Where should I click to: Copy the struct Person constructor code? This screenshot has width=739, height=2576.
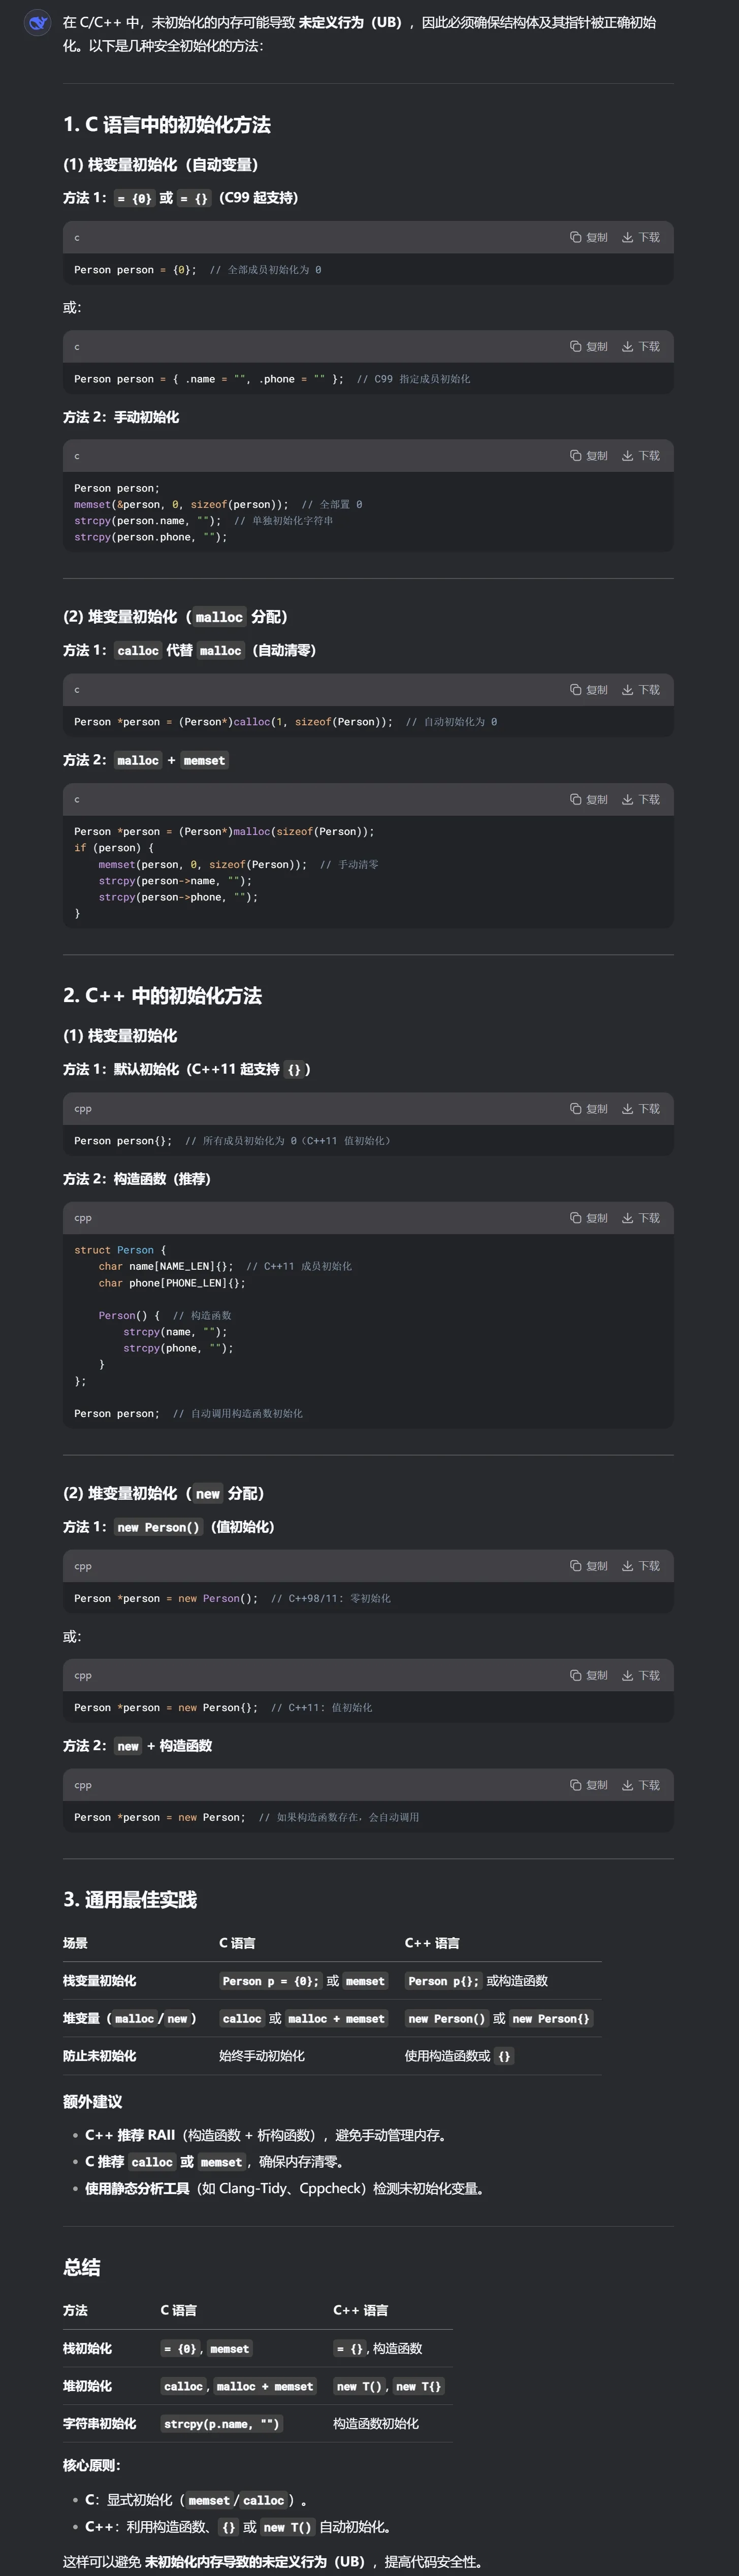(588, 1218)
